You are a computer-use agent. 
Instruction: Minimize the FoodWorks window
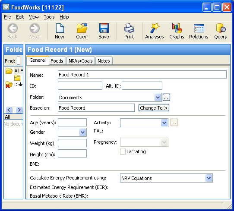207,7
